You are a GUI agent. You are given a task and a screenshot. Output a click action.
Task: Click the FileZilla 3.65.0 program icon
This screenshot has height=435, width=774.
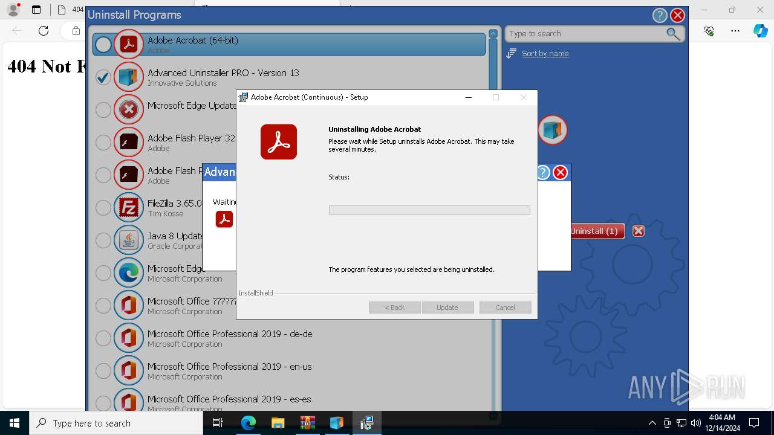click(x=128, y=207)
